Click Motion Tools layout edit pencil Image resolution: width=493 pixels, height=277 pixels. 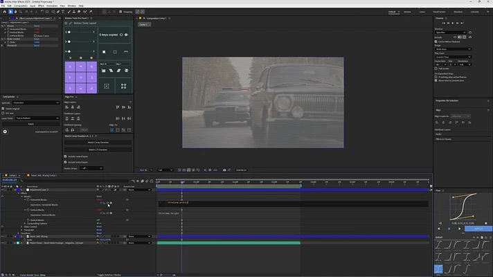point(71,23)
